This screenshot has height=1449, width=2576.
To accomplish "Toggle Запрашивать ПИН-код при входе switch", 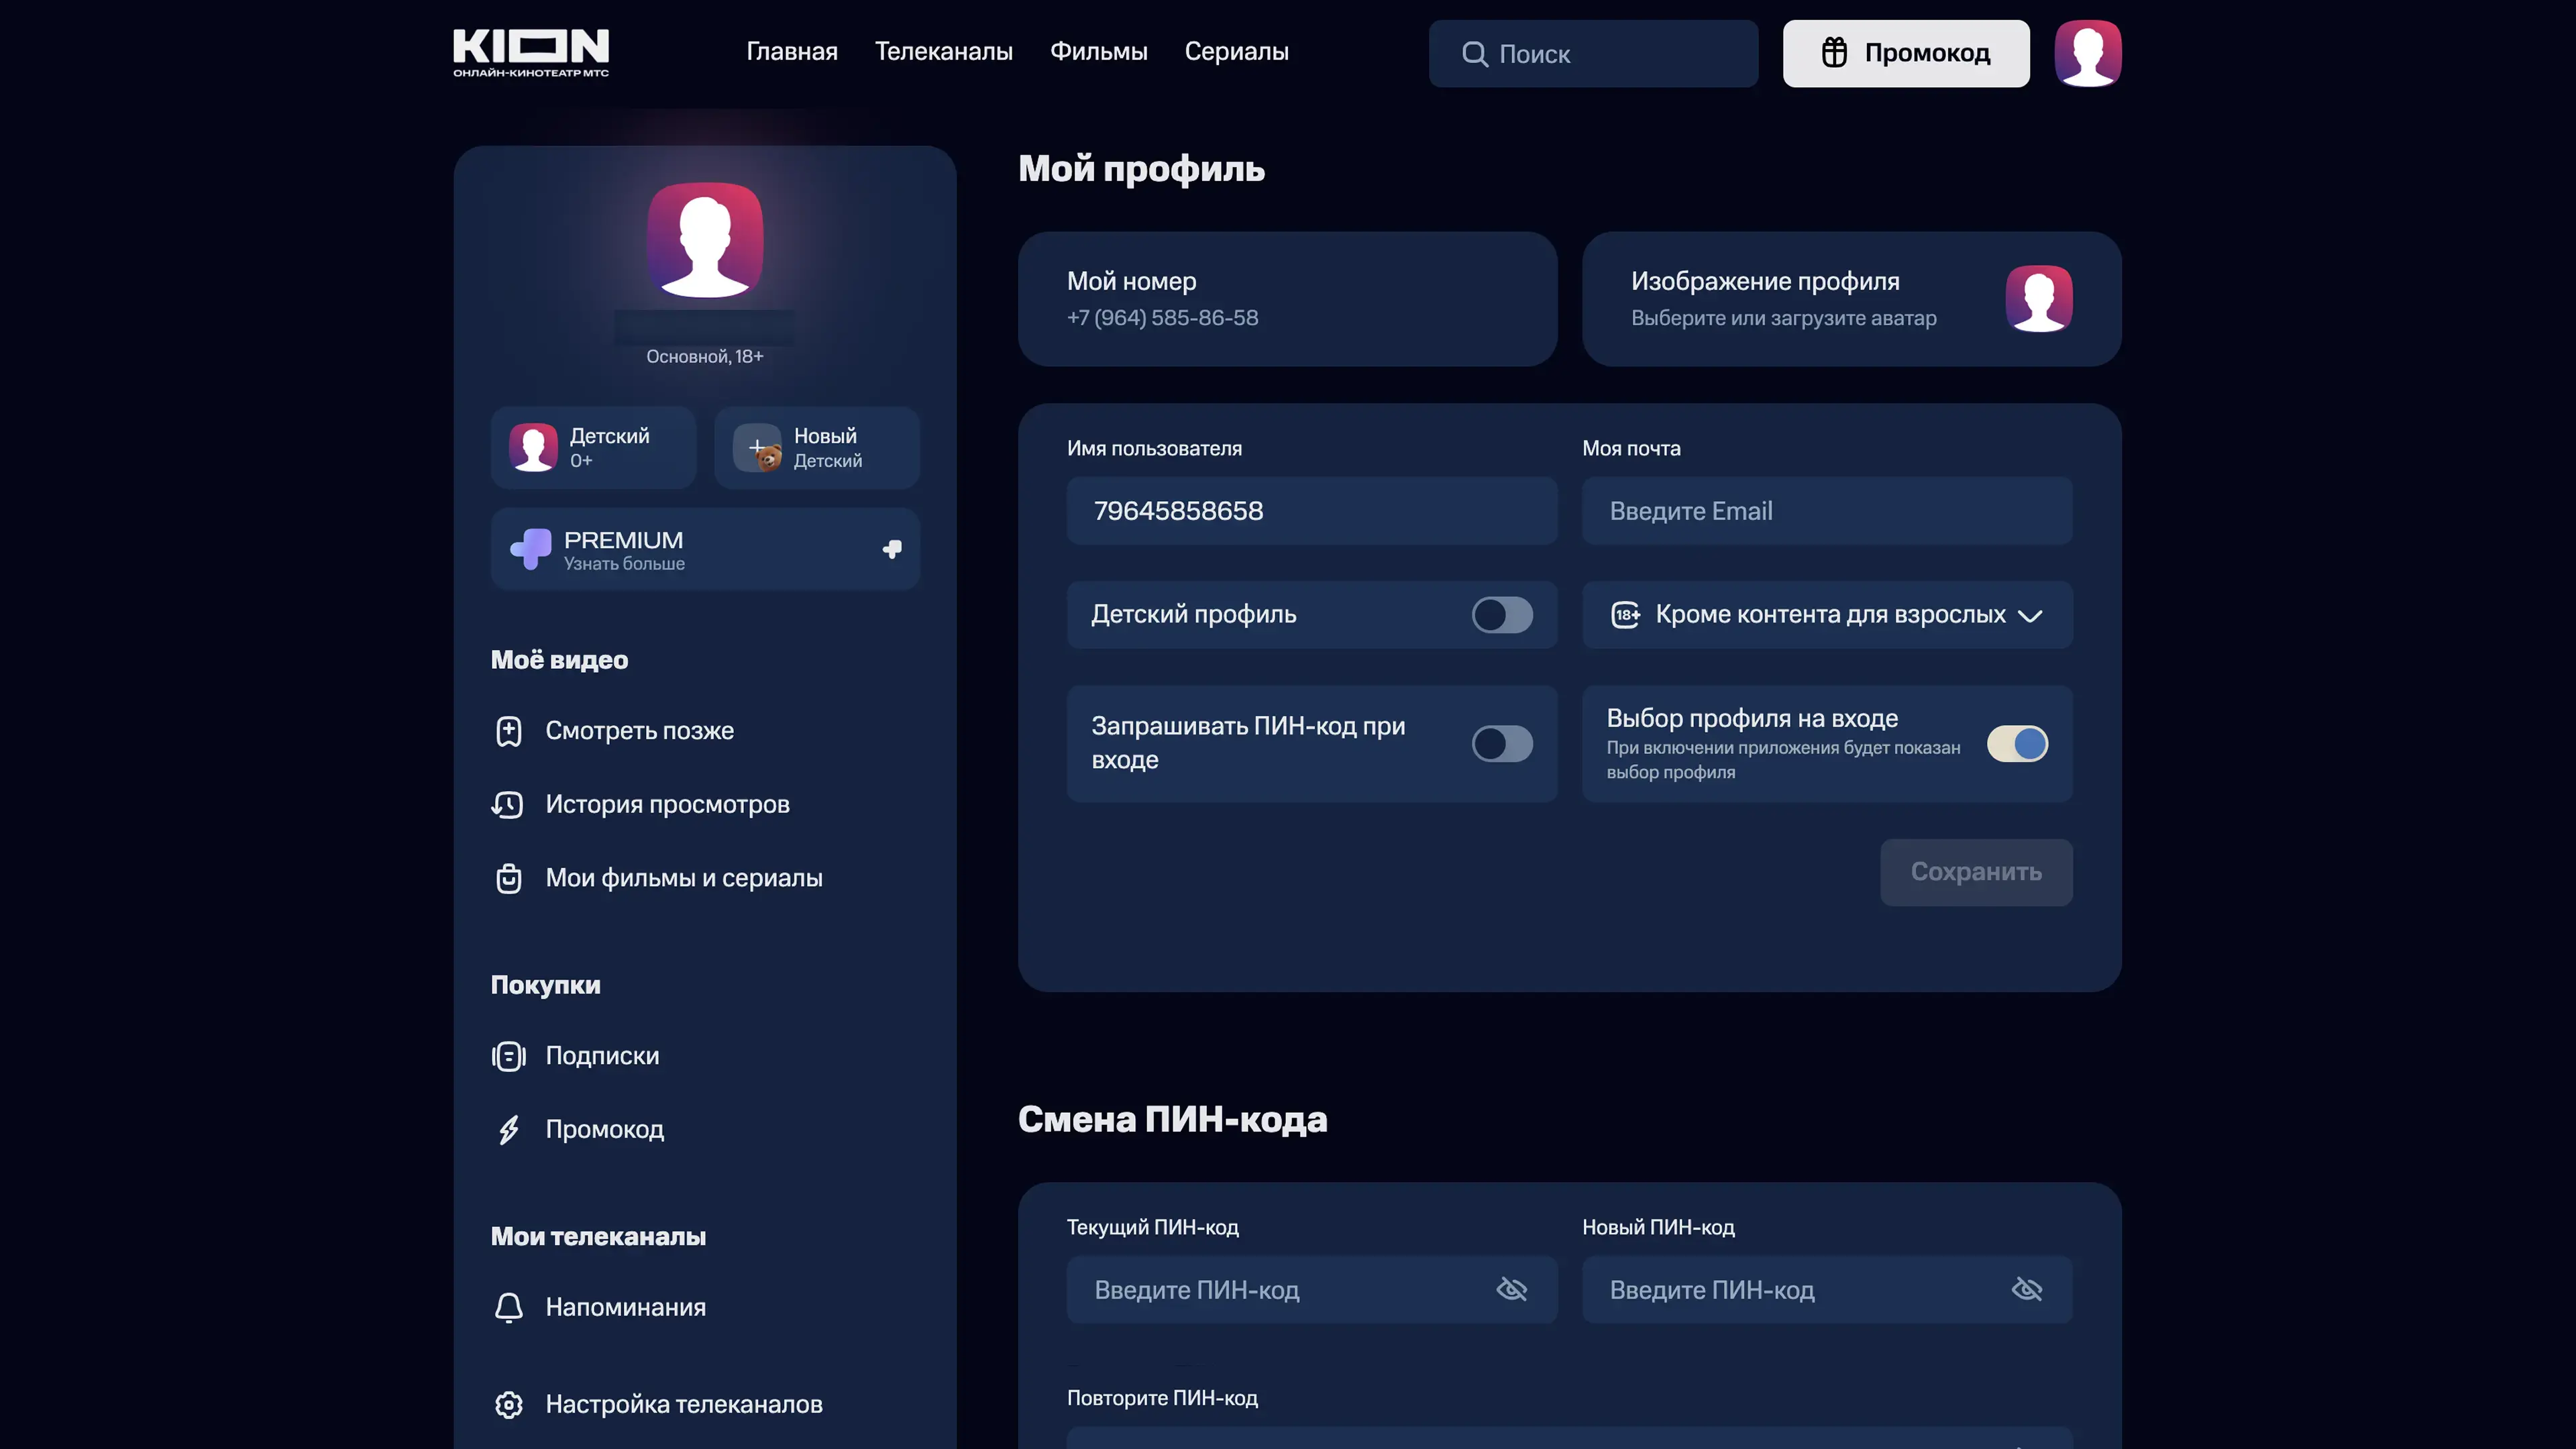I will [1501, 743].
